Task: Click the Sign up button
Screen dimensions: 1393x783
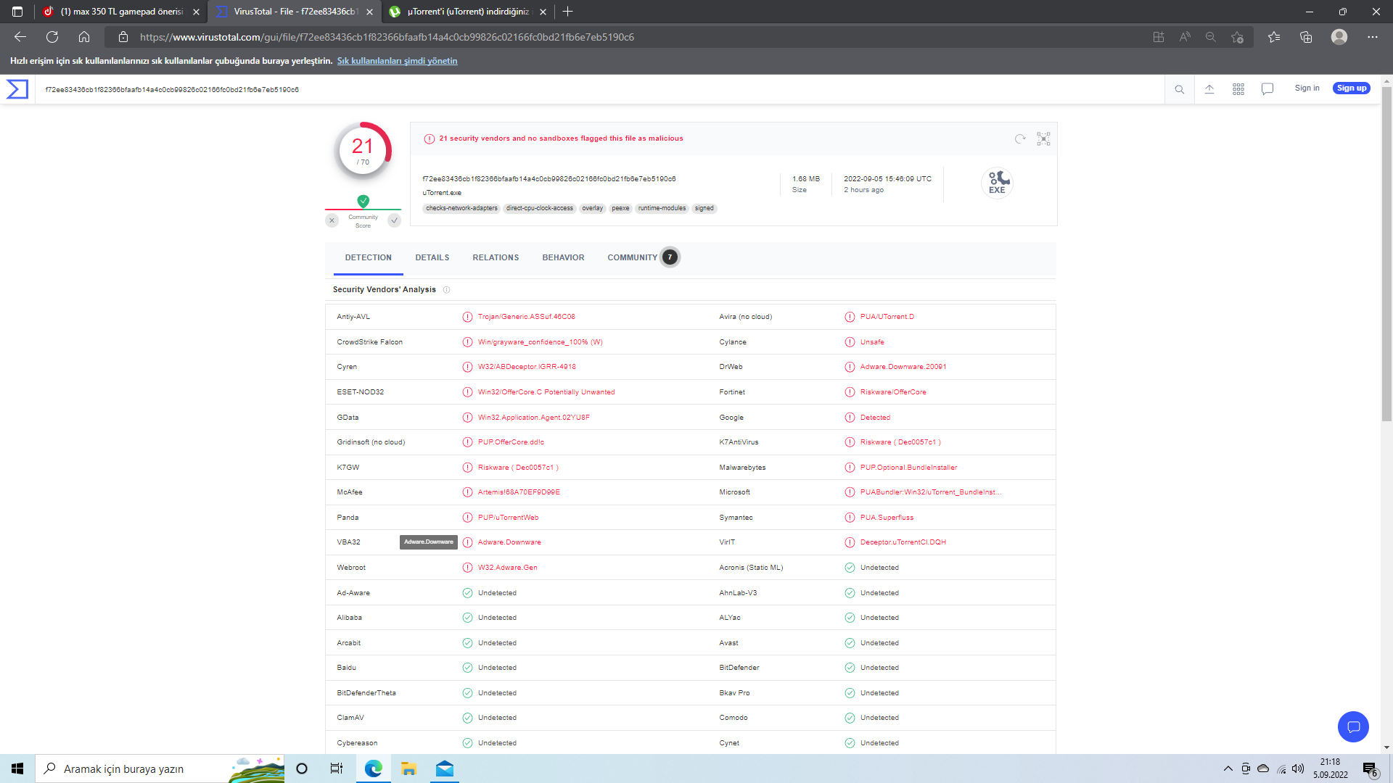Action: [1351, 88]
